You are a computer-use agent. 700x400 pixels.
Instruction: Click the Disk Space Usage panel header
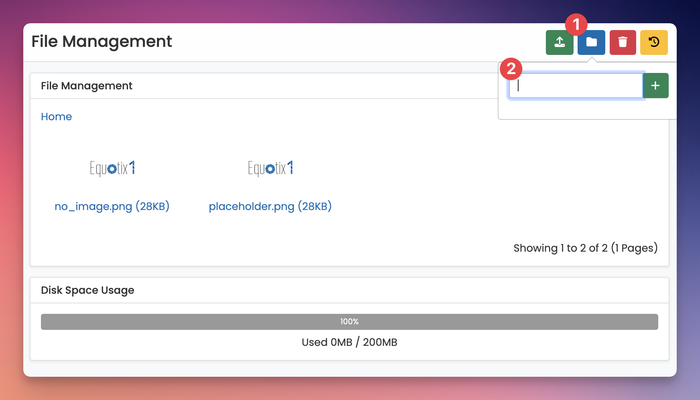click(87, 290)
